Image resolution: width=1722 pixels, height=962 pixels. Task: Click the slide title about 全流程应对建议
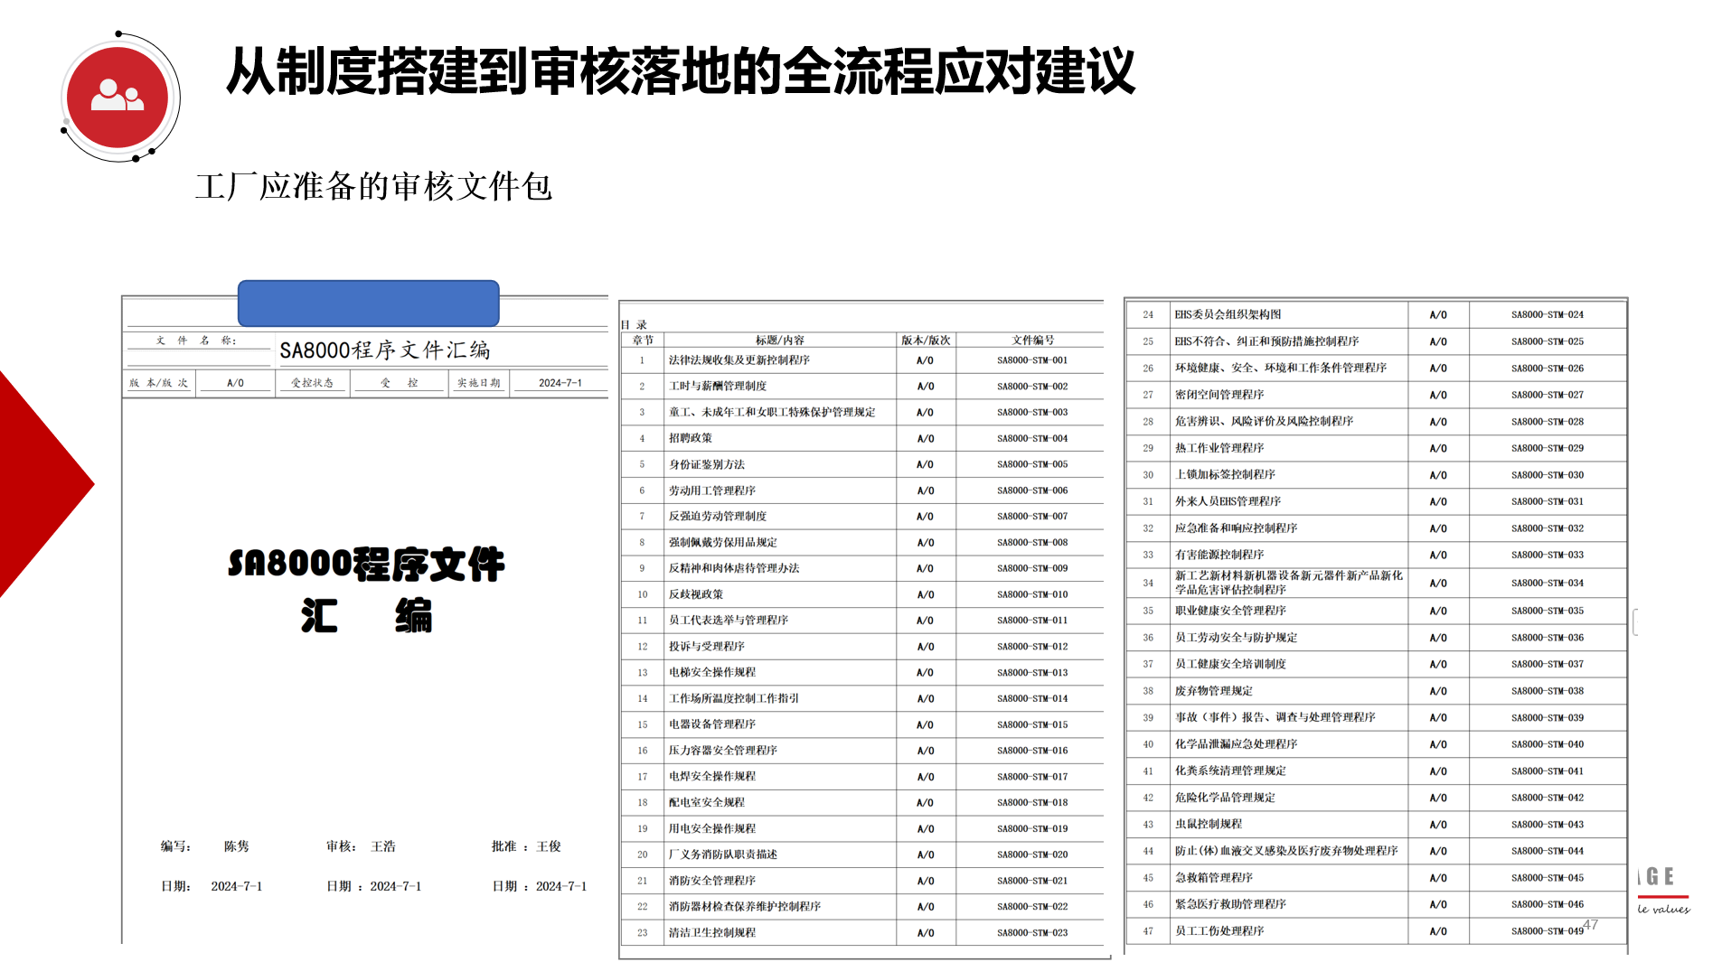(680, 72)
